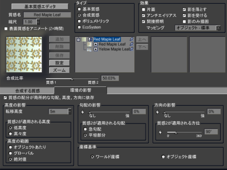Click the pencil edit icon beside Yellow Maple Leaf
Image resolution: width=227 pixels, height=170 pixels.
[131, 49]
